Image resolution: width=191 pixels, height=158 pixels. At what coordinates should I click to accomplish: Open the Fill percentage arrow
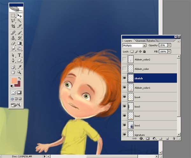(x=169, y=51)
